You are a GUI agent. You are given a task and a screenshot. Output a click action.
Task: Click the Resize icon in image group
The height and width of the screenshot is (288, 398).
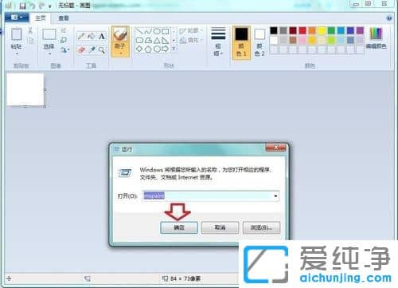[x=64, y=40]
